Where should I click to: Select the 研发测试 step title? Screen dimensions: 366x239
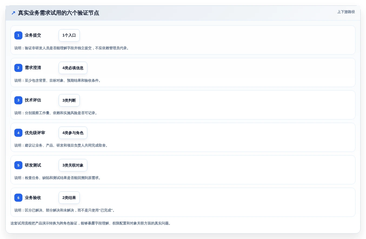(x=33, y=165)
